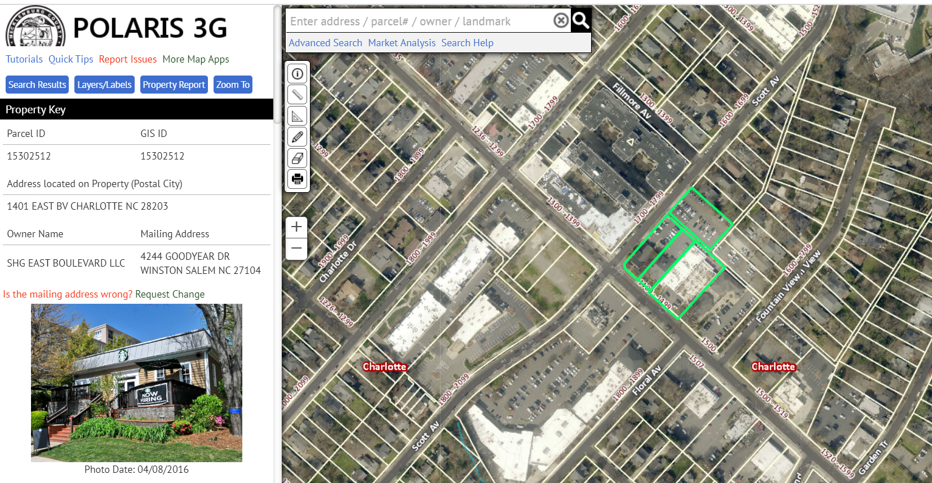Viewport: 932px width, 483px height.
Task: Select the area measure triangle tool
Action: pos(298,116)
